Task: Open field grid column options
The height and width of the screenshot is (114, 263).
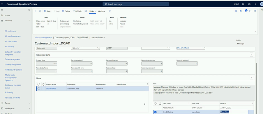Action: 253,103
